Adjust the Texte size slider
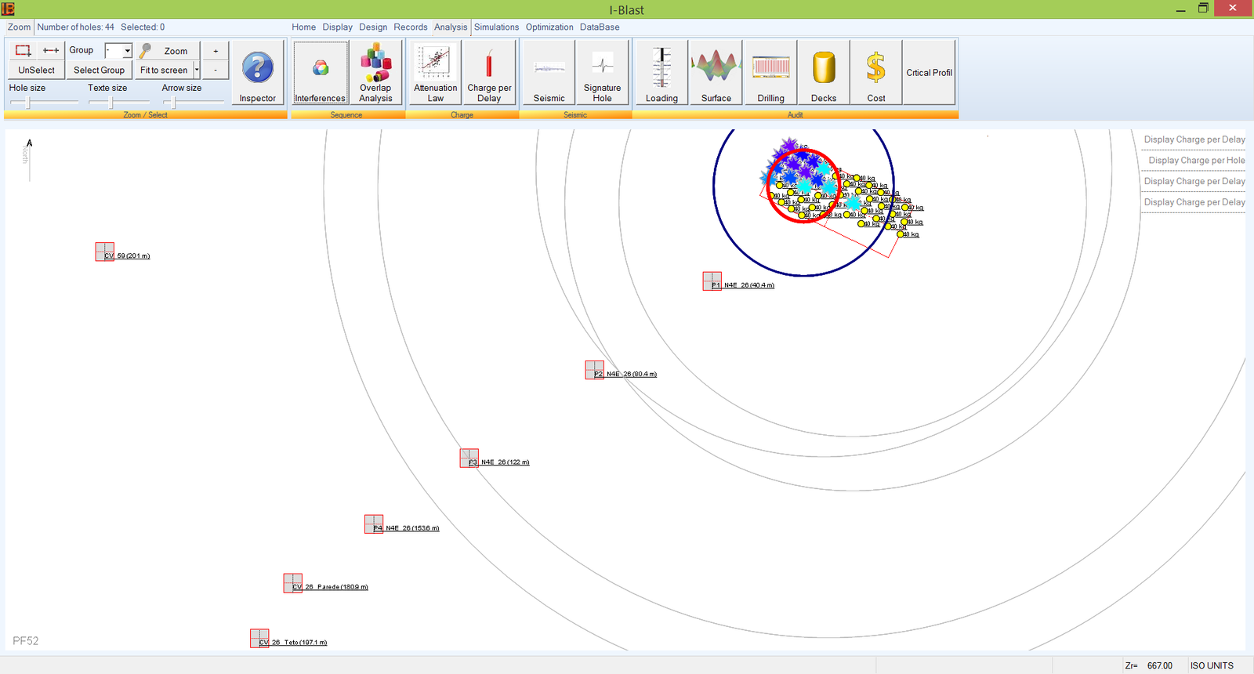1254x674 pixels. pos(110,103)
